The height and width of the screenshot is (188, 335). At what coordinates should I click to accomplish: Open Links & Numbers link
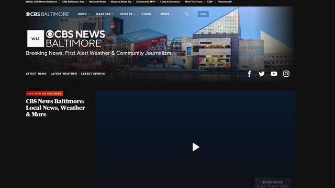[x=170, y=2]
